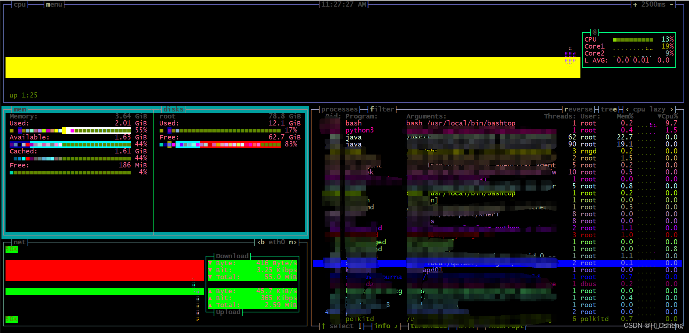Click the disks box title
Image resolution: width=689 pixels, height=333 pixels.
173,109
